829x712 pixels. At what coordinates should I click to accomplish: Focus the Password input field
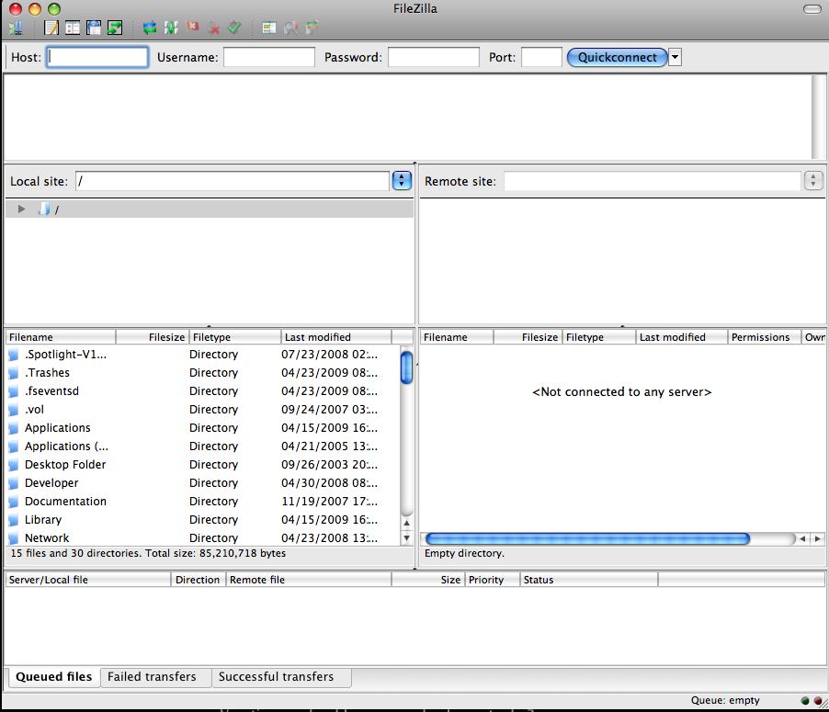[x=434, y=57]
